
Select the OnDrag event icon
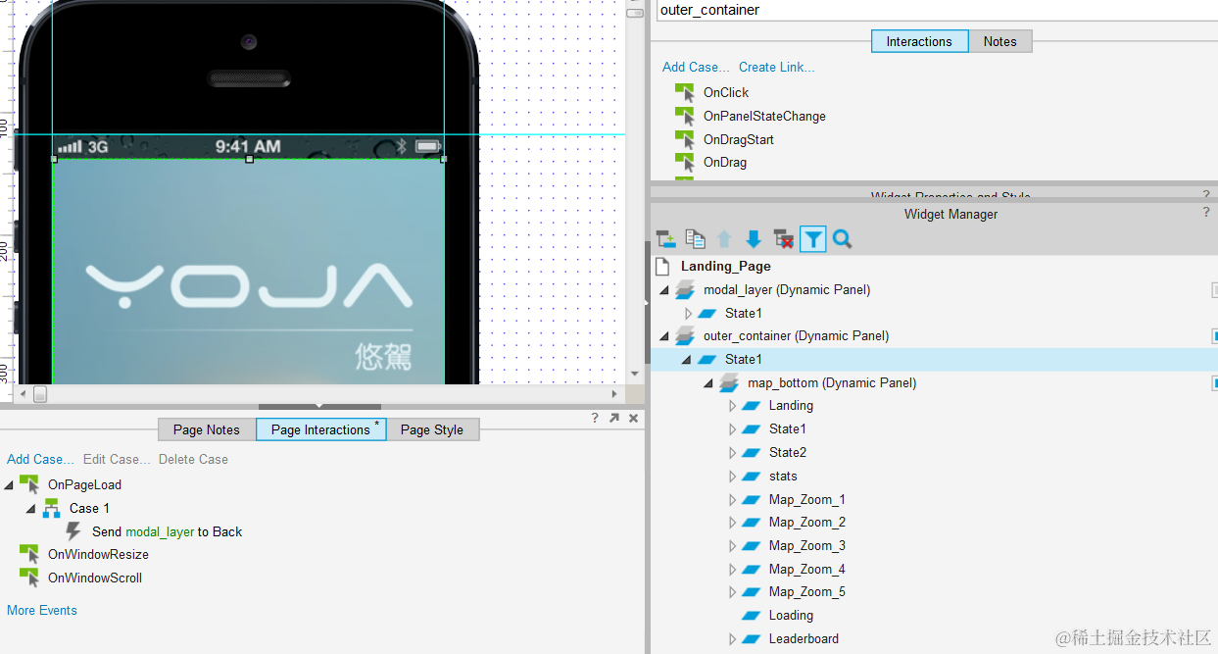pyautogui.click(x=684, y=163)
